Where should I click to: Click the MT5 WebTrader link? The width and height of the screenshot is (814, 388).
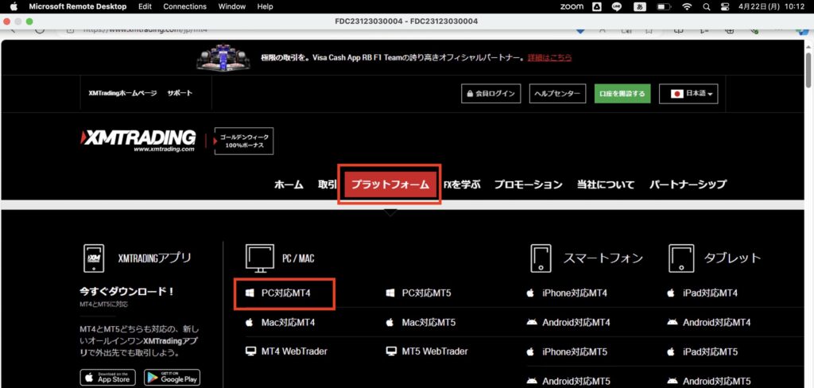[435, 351]
